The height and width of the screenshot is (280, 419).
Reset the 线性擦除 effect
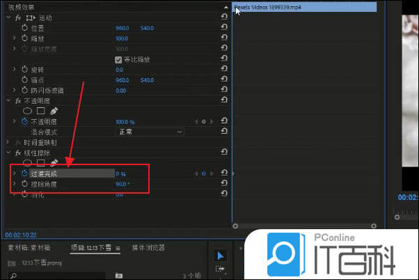(x=224, y=152)
